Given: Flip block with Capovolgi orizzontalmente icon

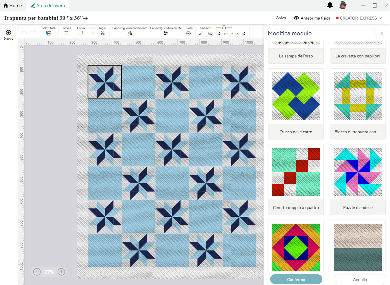Looking at the screenshot, I should 130,33.
